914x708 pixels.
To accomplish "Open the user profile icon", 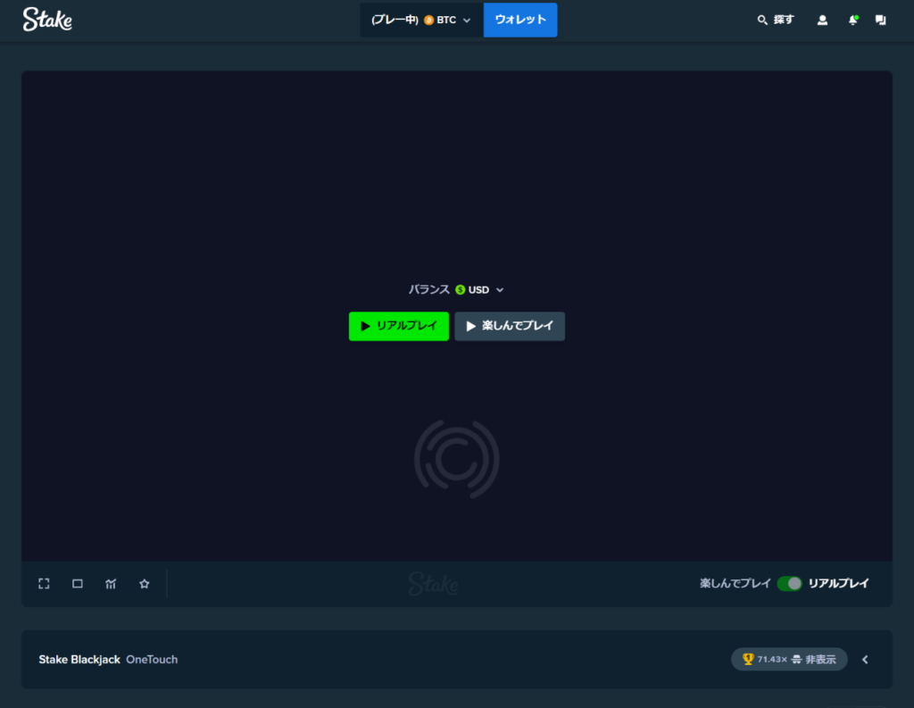I will pos(822,20).
